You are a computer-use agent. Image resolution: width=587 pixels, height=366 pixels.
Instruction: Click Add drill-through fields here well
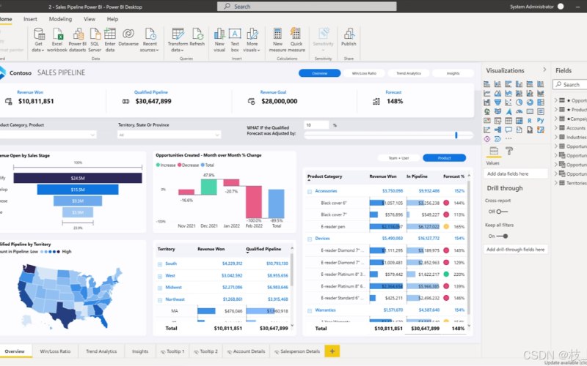[x=515, y=250]
